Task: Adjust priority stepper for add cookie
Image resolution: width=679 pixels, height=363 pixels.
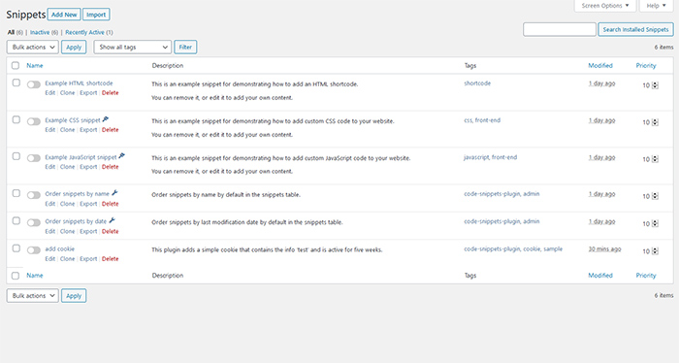Action: [655, 251]
